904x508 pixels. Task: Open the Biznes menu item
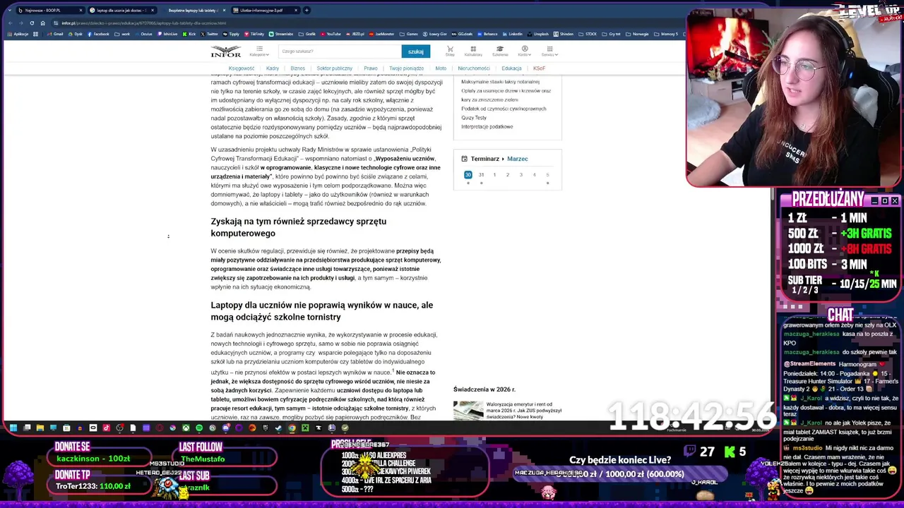coord(297,68)
